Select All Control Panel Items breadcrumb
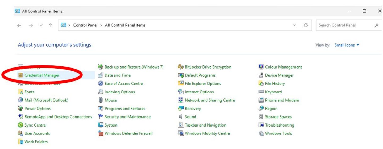 (125, 25)
